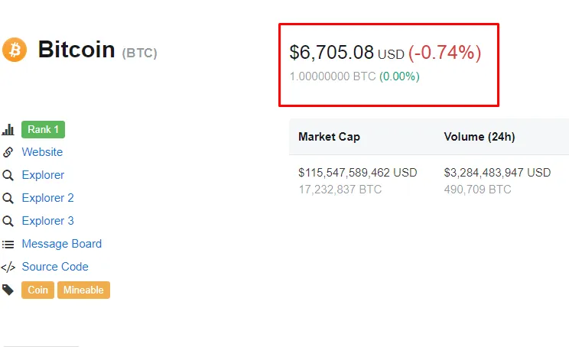The width and height of the screenshot is (569, 347).
Task: Click the magnifier icon next to Explorer 2
Action: pyautogui.click(x=8, y=198)
